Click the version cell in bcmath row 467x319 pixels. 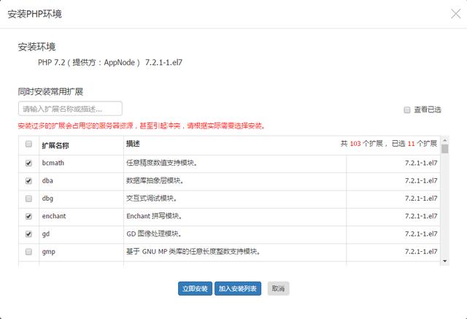(421, 163)
